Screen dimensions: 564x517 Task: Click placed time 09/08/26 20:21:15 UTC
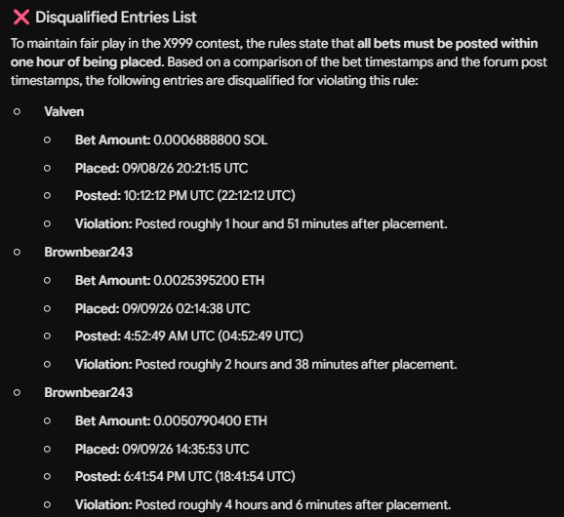point(185,168)
